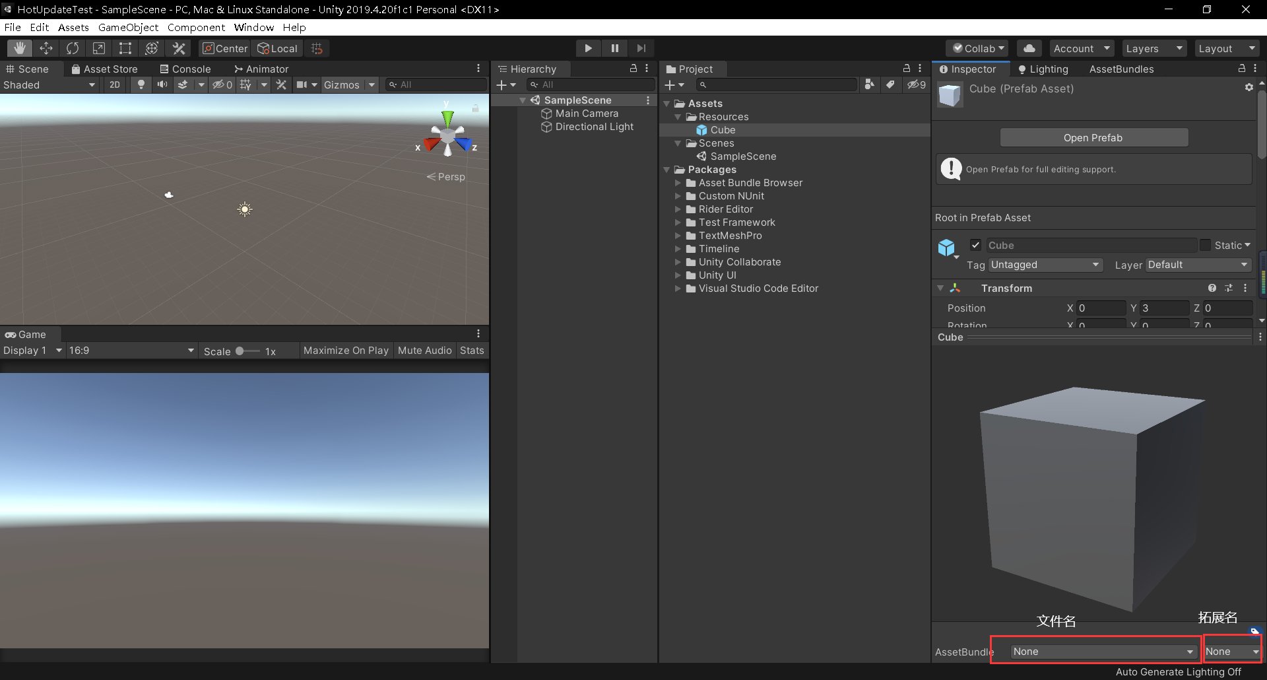
Task: Search by label in Project
Action: pos(890,85)
